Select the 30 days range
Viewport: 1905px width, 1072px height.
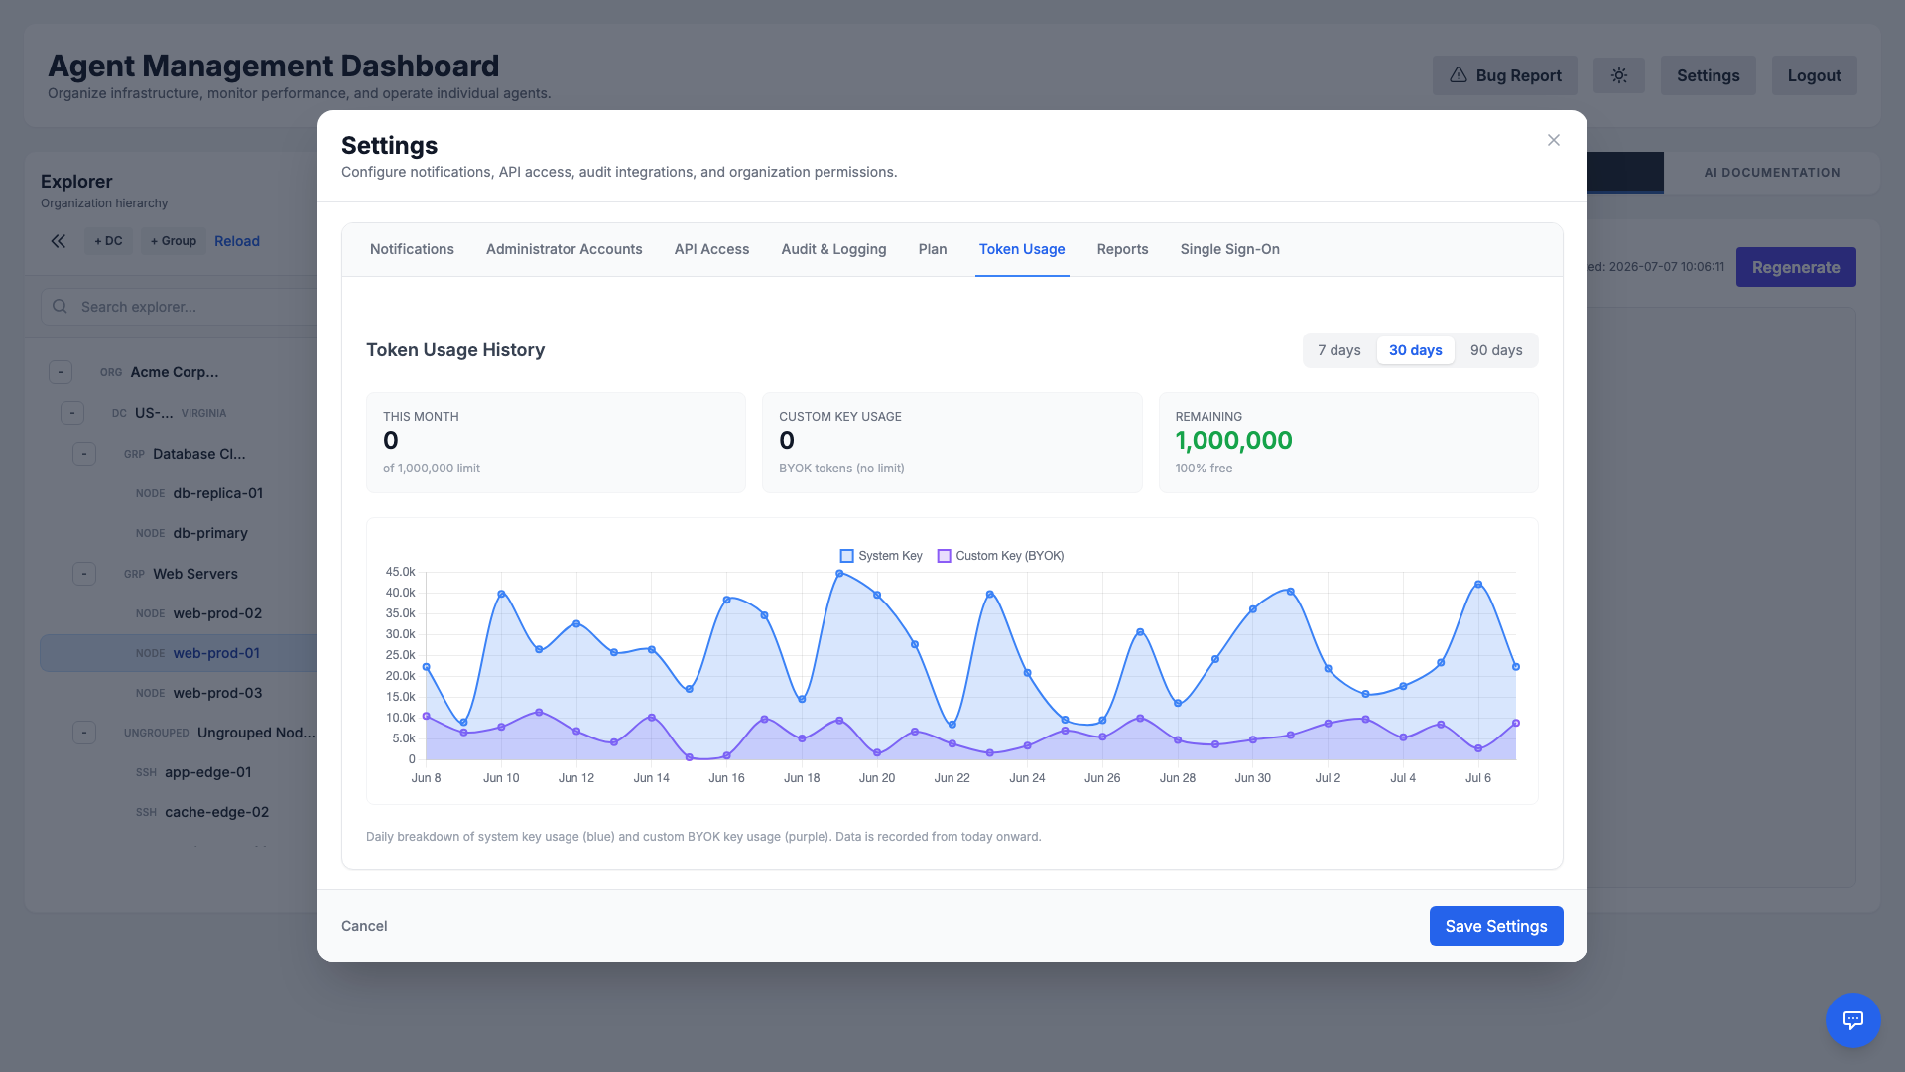coord(1416,350)
